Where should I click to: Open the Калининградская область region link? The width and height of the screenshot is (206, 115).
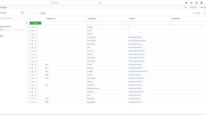(x=137, y=41)
